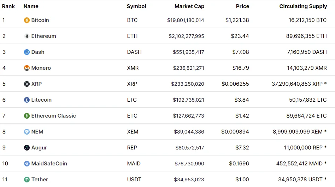The height and width of the screenshot is (187, 335).
Task: Open the MaidSafeCoin name link
Action: (49, 164)
